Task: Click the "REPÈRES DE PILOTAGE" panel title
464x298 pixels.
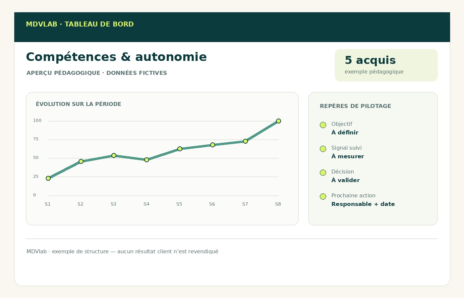Action: coord(356,106)
